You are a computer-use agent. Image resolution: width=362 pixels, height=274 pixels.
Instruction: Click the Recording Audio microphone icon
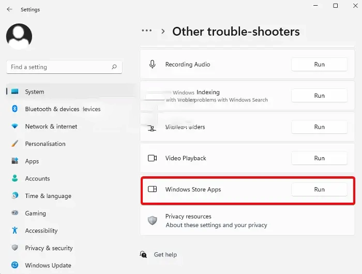click(x=153, y=64)
